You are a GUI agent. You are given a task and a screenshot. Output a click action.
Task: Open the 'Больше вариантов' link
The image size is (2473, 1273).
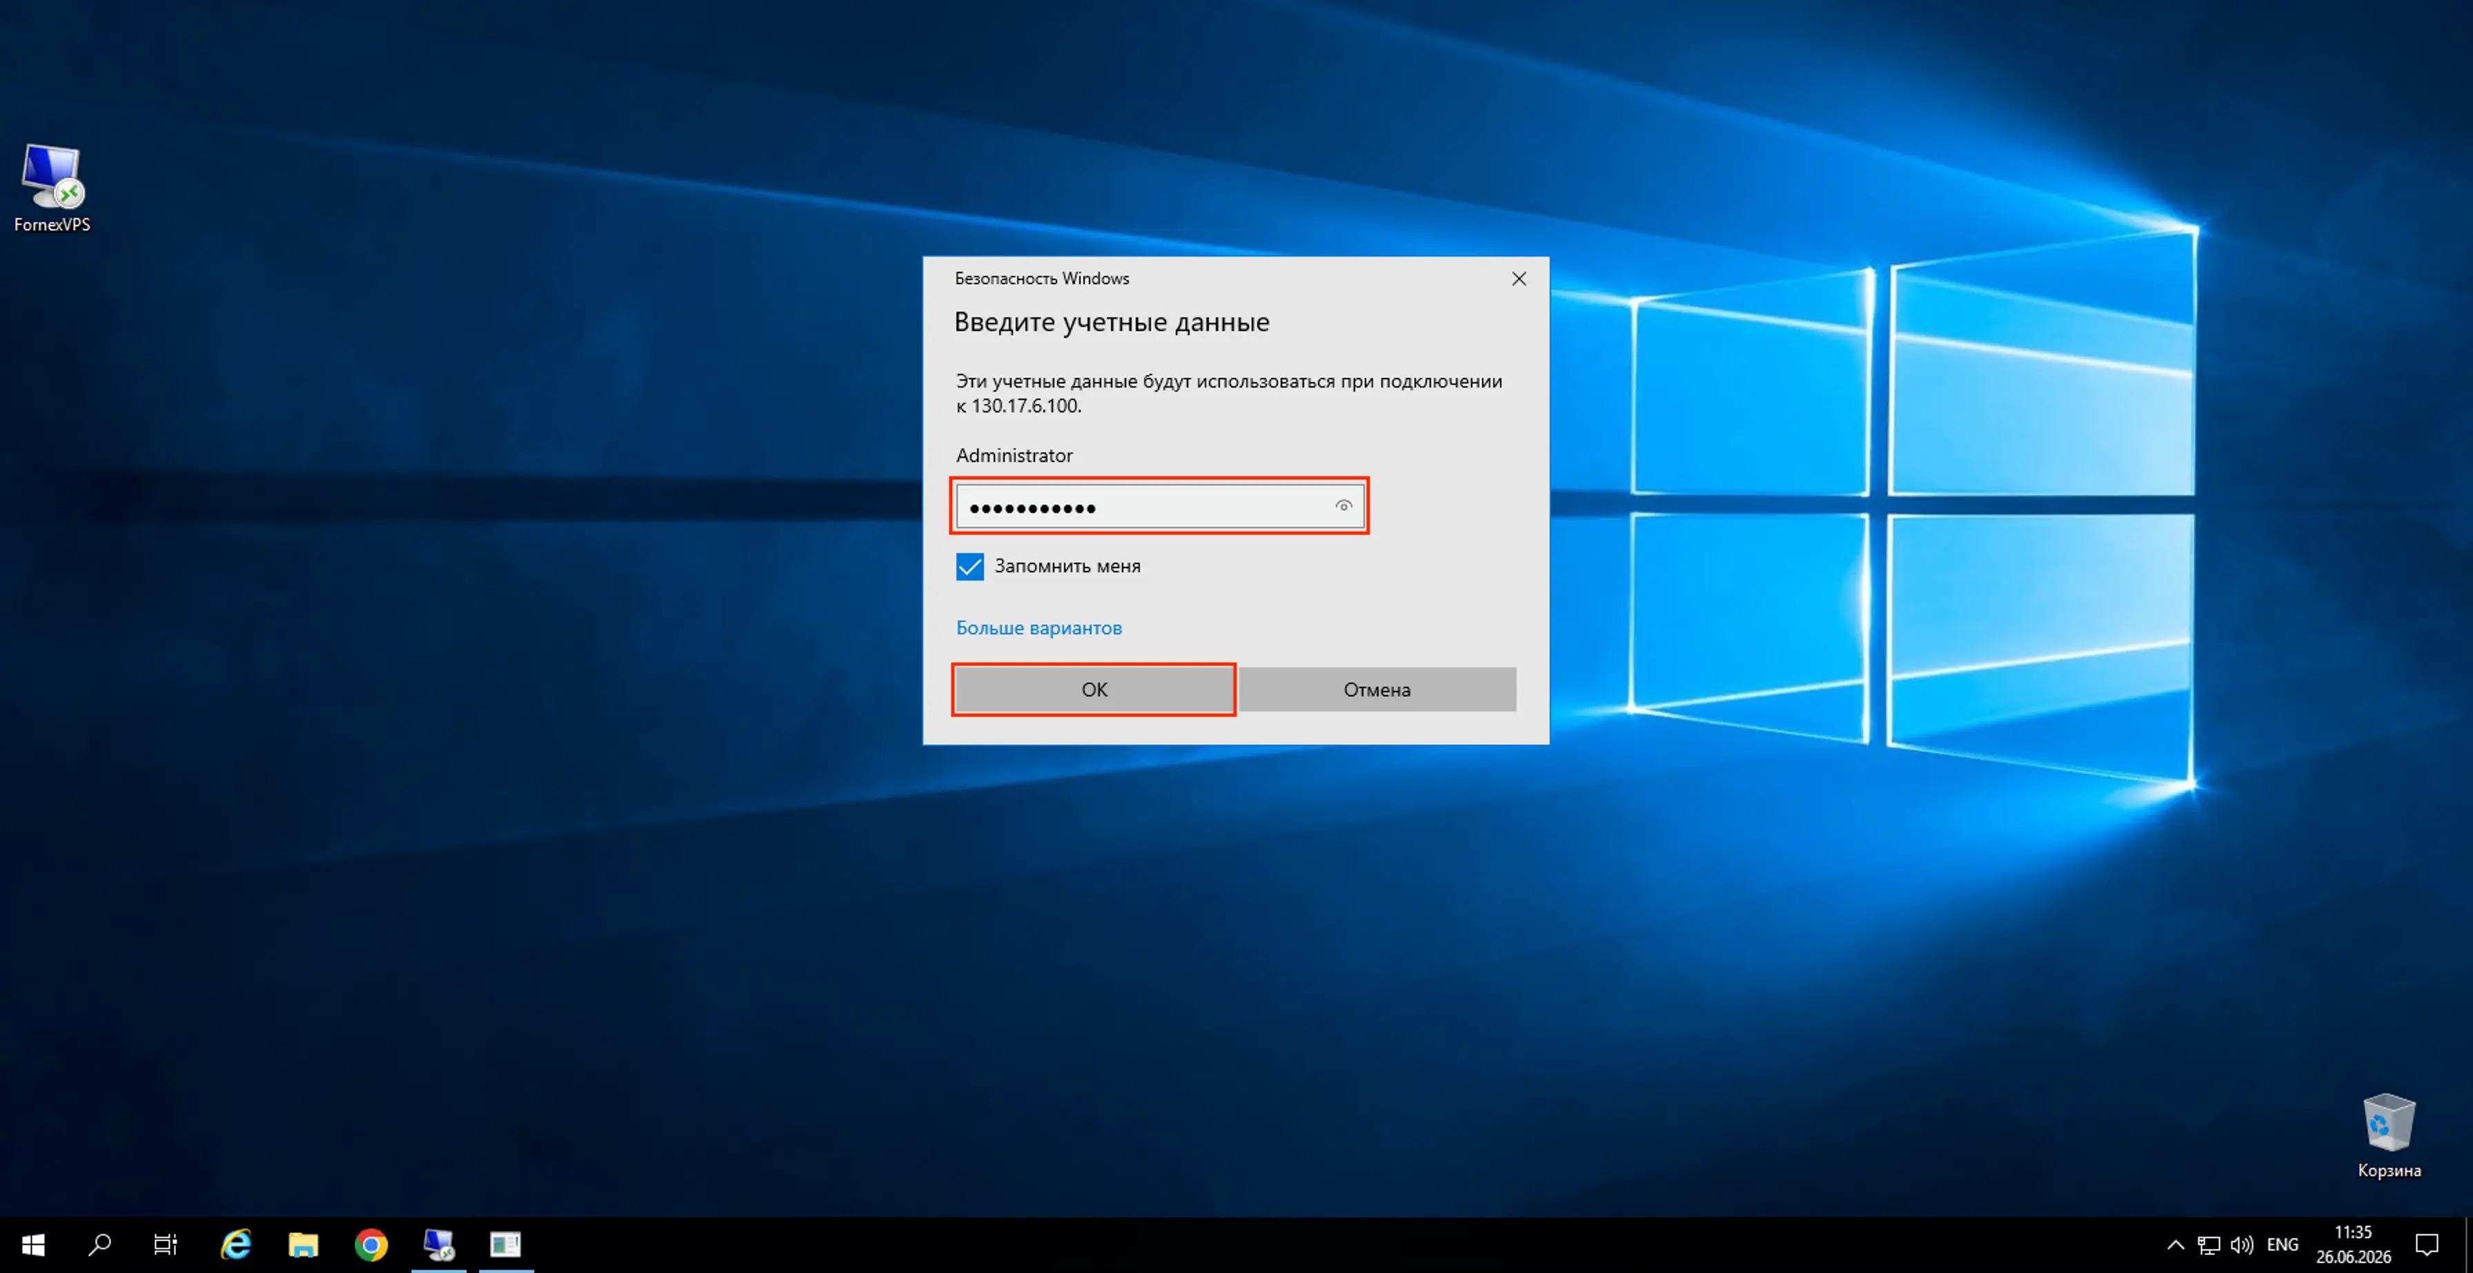click(1038, 628)
